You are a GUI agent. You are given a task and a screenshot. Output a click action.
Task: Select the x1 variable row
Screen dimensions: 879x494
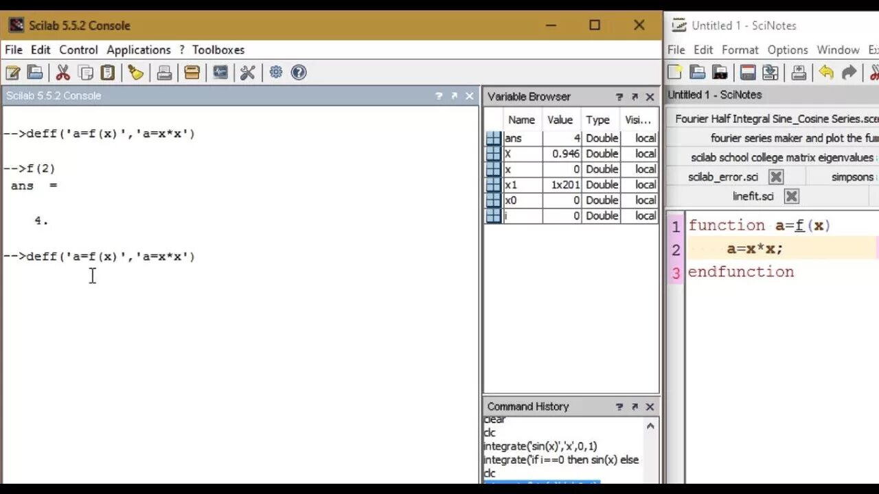tap(571, 185)
